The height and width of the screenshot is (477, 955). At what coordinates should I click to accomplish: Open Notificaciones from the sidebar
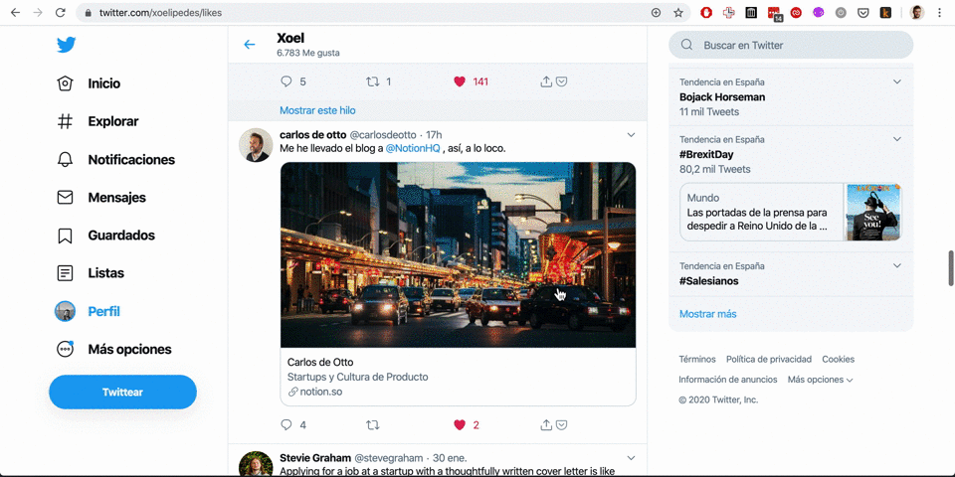click(115, 159)
